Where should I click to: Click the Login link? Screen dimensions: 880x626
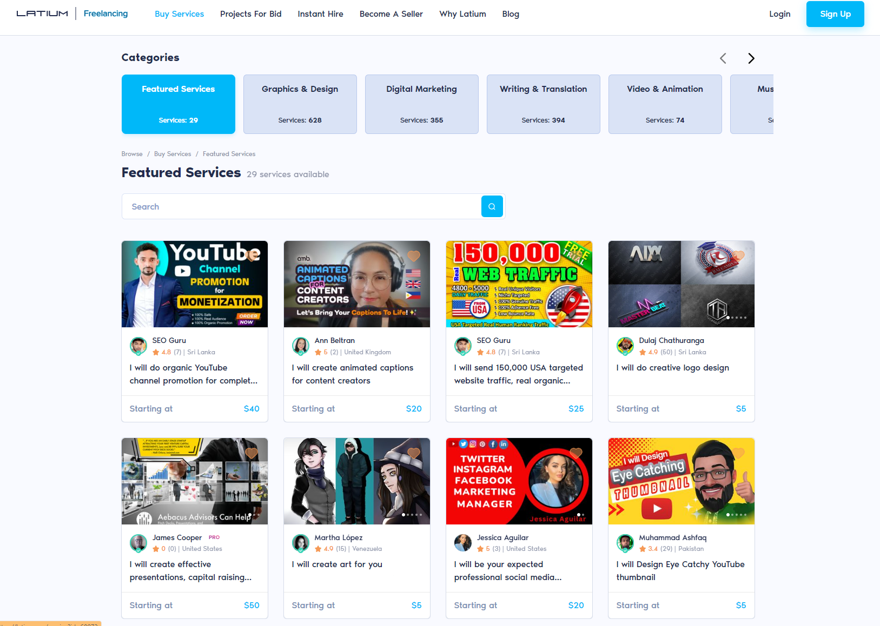point(780,14)
